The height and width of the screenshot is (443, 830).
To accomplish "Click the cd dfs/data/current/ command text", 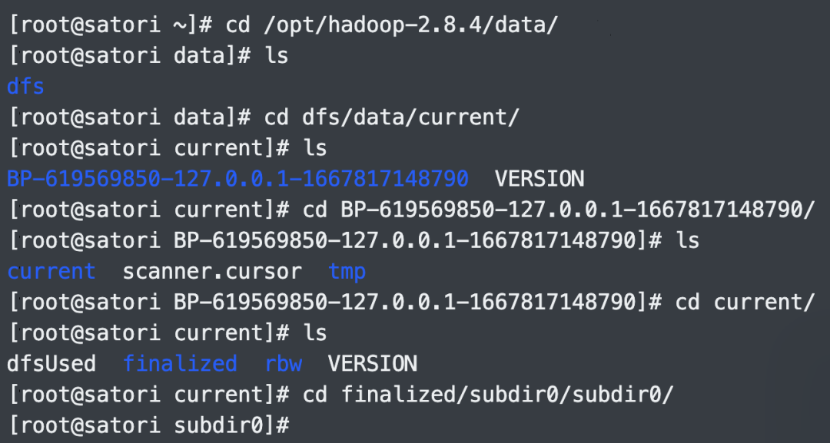I will click(x=392, y=117).
